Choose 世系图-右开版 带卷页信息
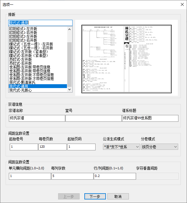187x203 pixels. pyautogui.click(x=38, y=71)
